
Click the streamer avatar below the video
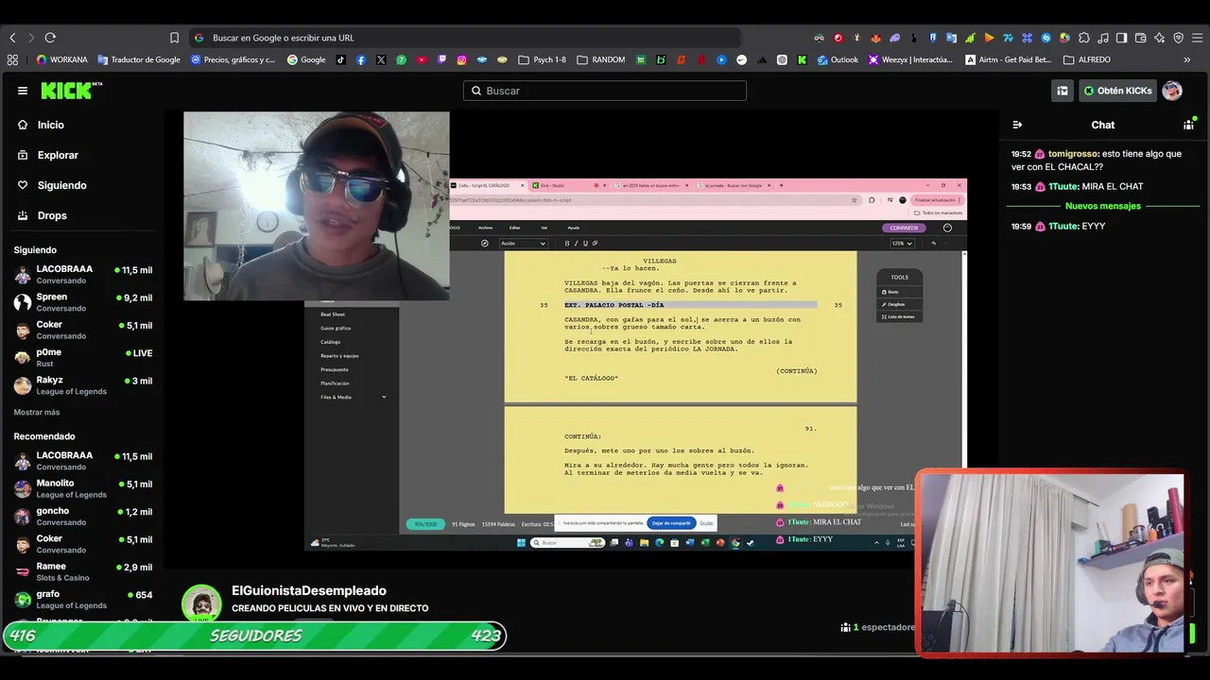(x=201, y=603)
